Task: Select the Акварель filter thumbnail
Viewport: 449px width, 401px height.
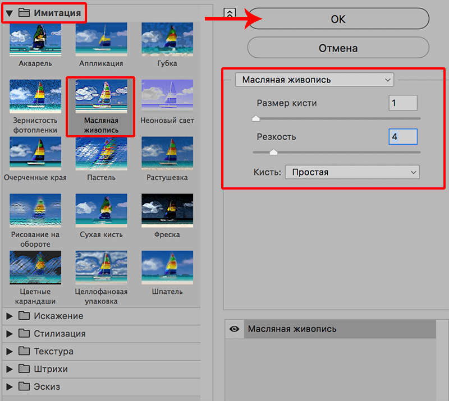Action: 35,40
